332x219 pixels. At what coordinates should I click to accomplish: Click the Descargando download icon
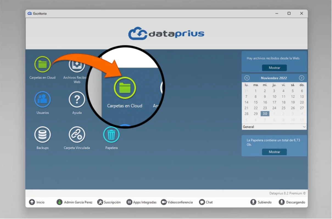coord(281,202)
